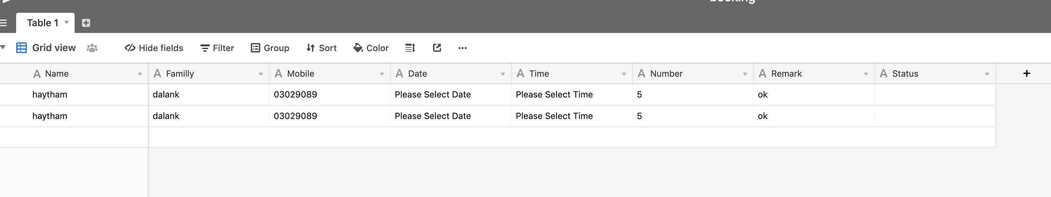Open the Sort options
This screenshot has height=197, width=1051.
point(321,48)
